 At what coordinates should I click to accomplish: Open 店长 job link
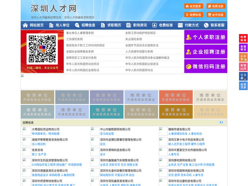[103, 144]
